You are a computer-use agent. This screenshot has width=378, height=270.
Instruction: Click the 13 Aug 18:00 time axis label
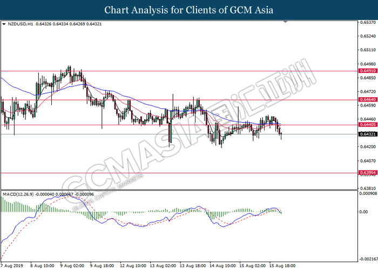tap(193, 266)
